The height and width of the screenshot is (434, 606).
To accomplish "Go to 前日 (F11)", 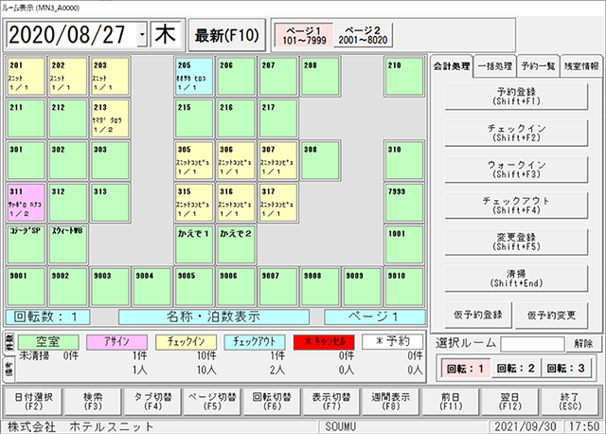I will [451, 402].
